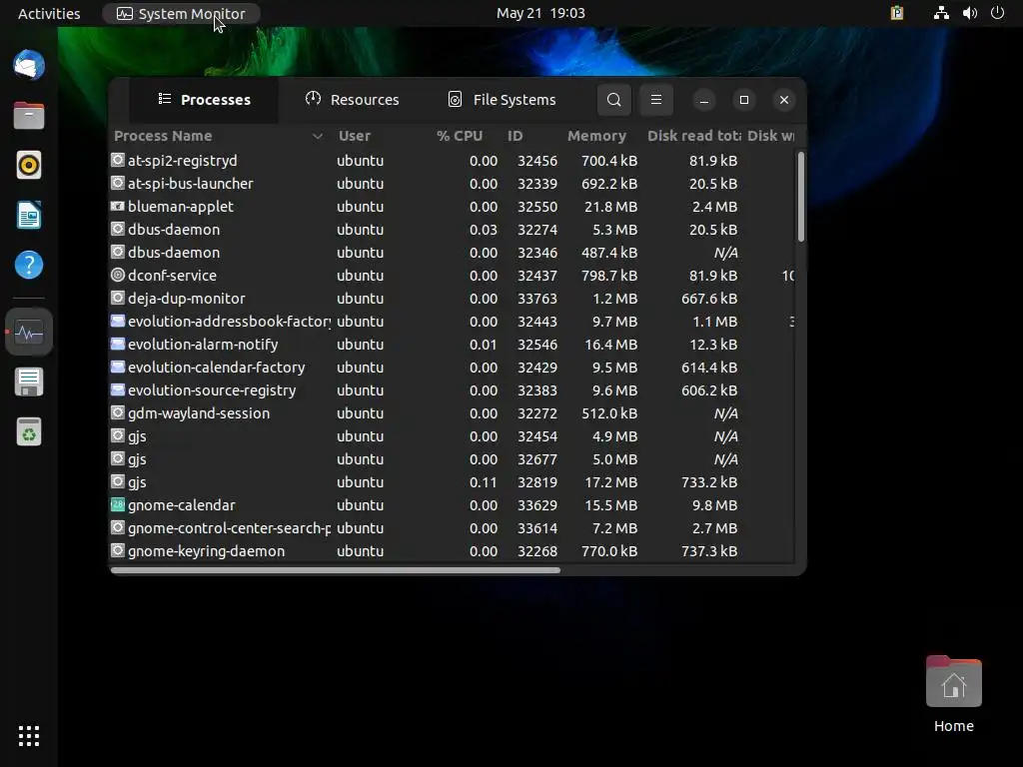Open the date and time calendar menu
This screenshot has width=1023, height=767.
pyautogui.click(x=540, y=13)
